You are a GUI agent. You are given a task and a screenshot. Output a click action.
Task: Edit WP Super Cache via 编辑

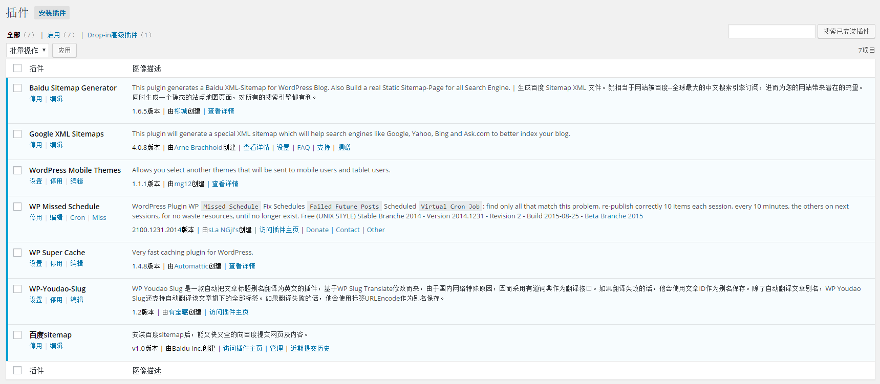(x=77, y=263)
